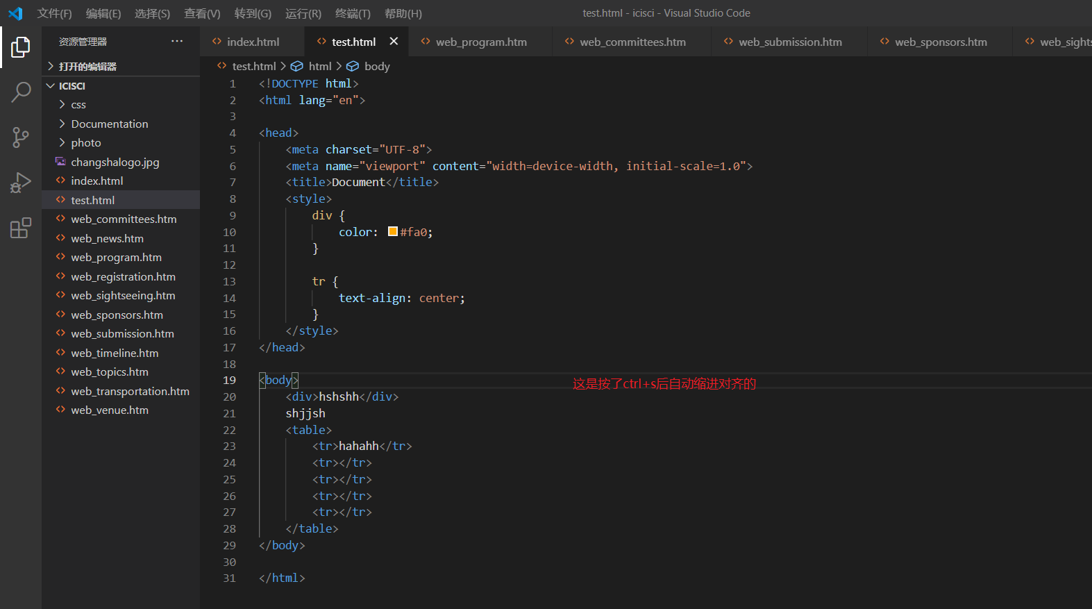Viewport: 1092px width, 609px height.
Task: Open changshalogo.jpg in the explorer
Action: click(121, 162)
